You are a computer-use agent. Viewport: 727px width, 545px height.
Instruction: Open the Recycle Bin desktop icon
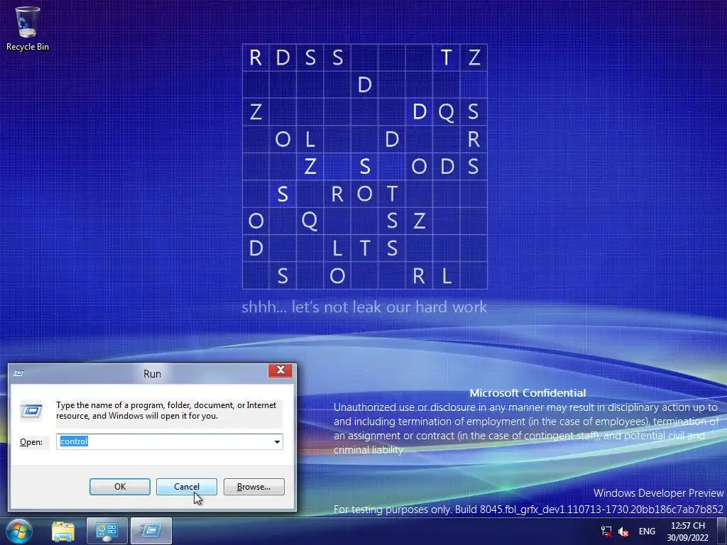pos(28,28)
